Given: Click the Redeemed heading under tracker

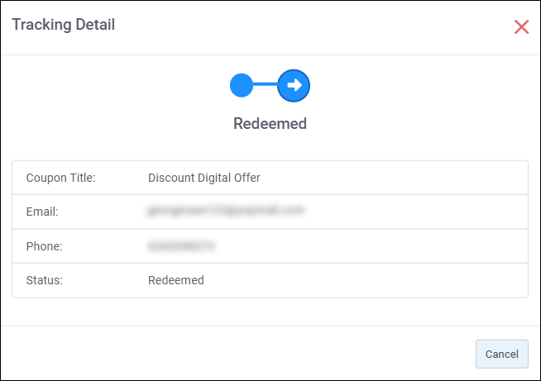Looking at the screenshot, I should 270,123.
